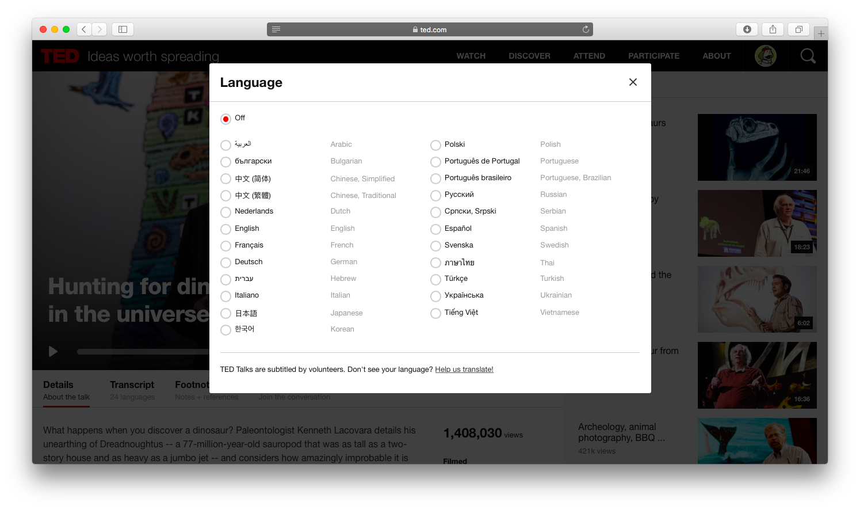The height and width of the screenshot is (510, 860).
Task: Select Hebrew subtitles radio button
Action: click(226, 280)
